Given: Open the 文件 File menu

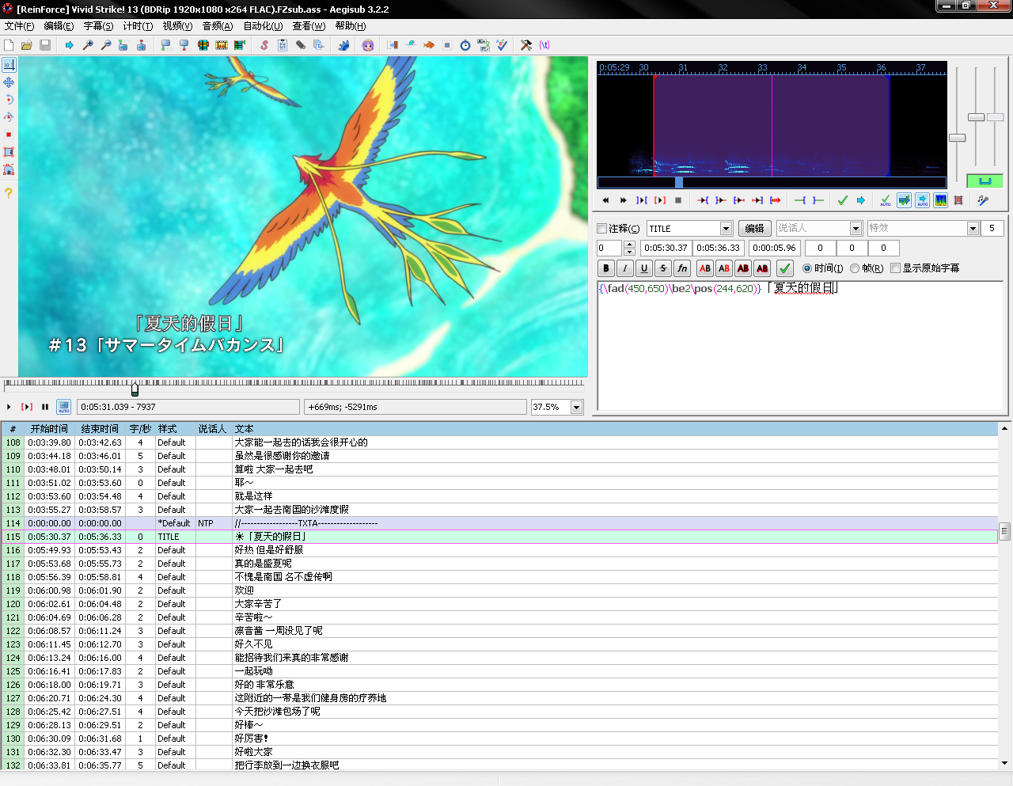Looking at the screenshot, I should pyautogui.click(x=19, y=26).
